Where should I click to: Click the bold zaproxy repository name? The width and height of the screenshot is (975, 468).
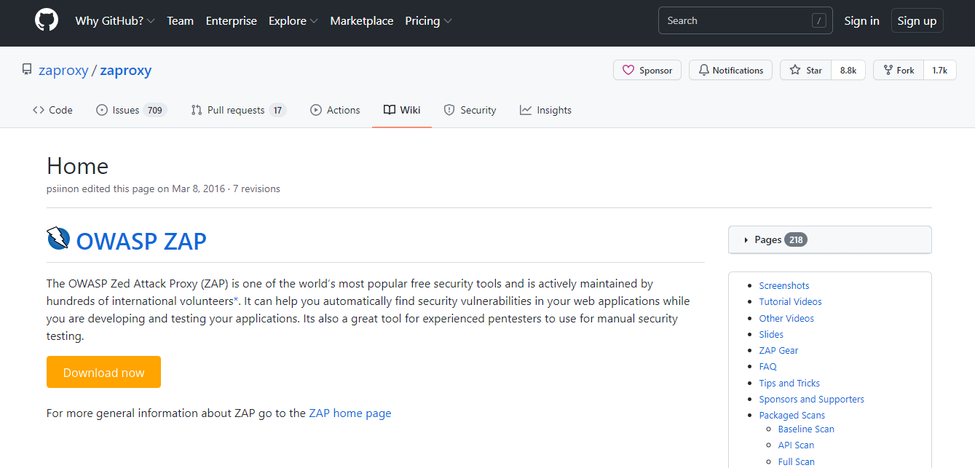pyautogui.click(x=126, y=71)
